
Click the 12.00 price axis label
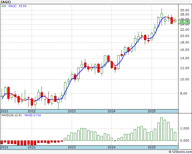pyautogui.click(x=184, y=68)
